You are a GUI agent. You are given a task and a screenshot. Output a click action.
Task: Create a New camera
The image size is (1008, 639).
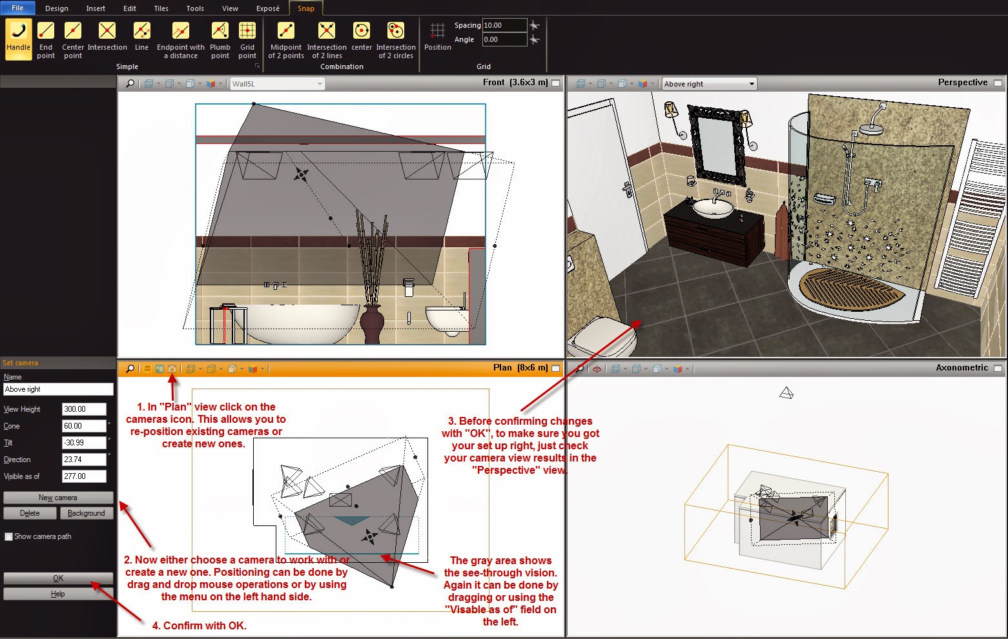point(57,498)
